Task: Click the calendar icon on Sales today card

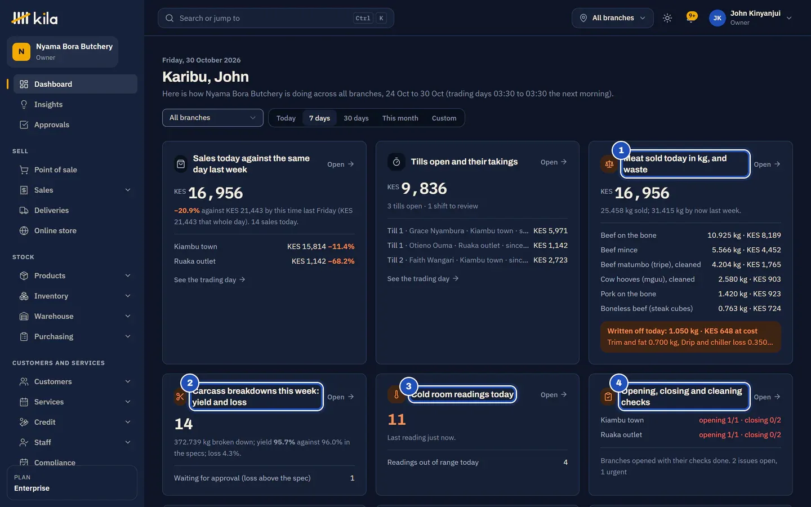Action: click(181, 164)
